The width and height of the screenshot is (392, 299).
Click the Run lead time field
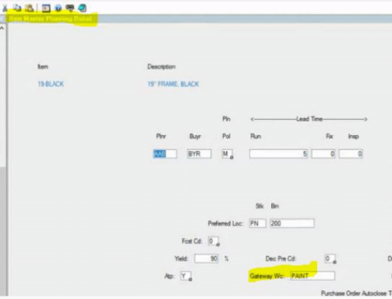(x=277, y=154)
